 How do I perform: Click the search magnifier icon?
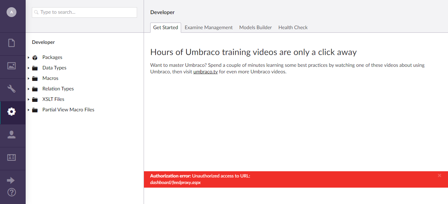[36, 12]
